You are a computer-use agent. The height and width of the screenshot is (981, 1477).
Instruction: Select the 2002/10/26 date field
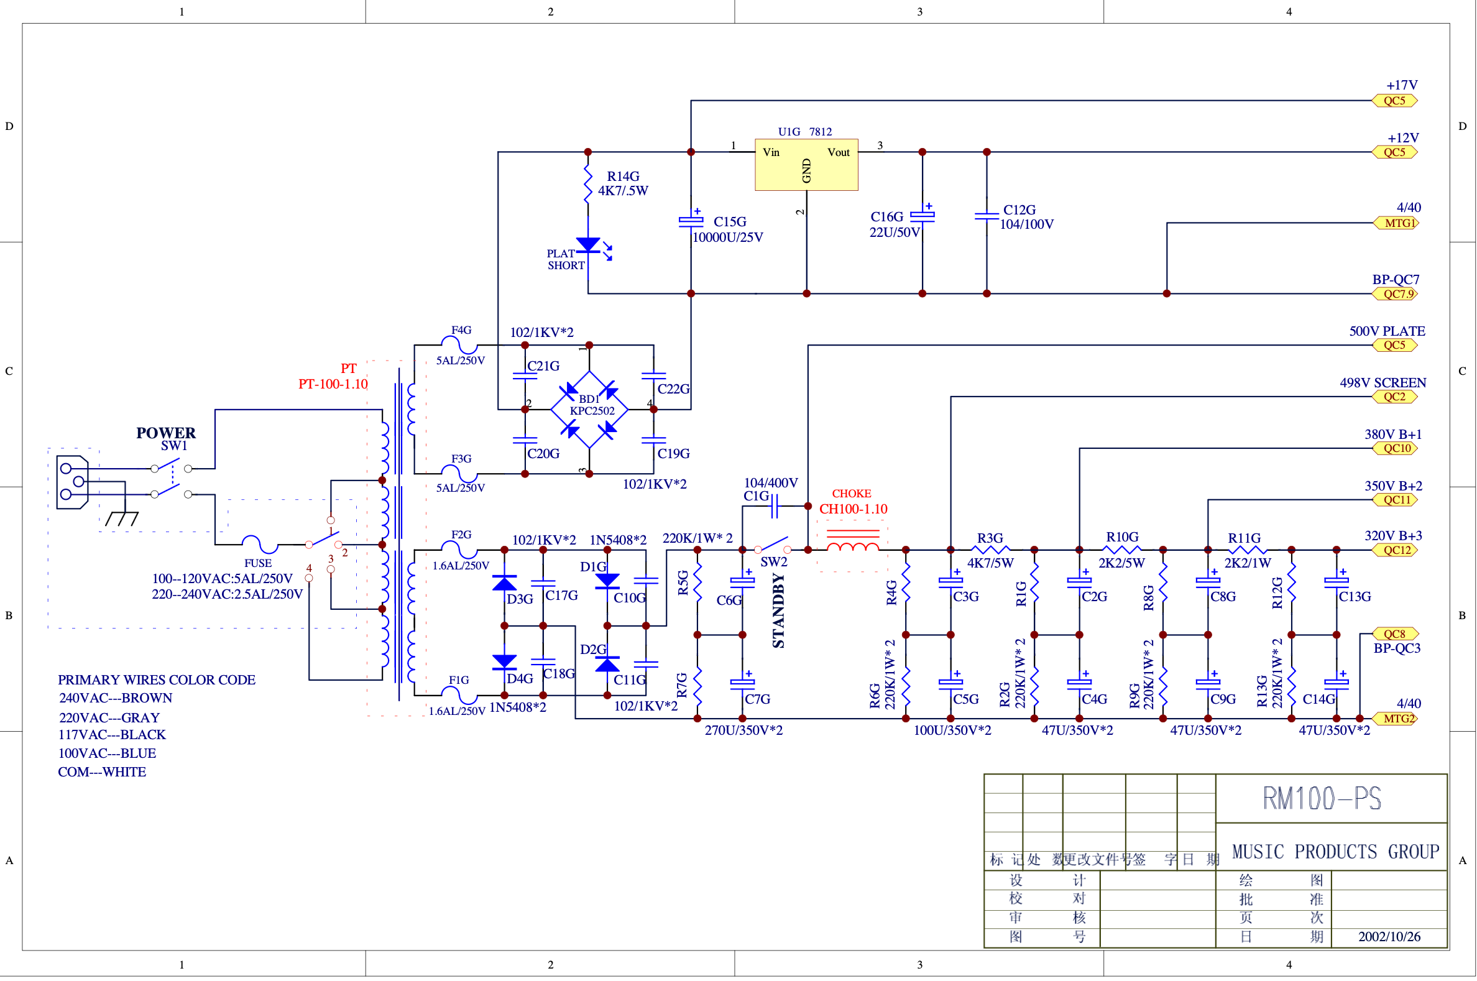pyautogui.click(x=1389, y=937)
